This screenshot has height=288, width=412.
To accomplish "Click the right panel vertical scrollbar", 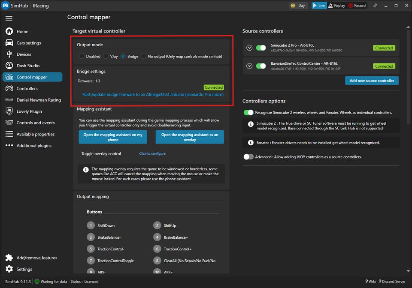I will click(408, 129).
